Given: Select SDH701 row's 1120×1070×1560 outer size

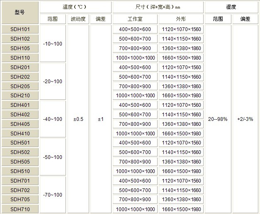Looking at the screenshot, I should [x=181, y=181].
